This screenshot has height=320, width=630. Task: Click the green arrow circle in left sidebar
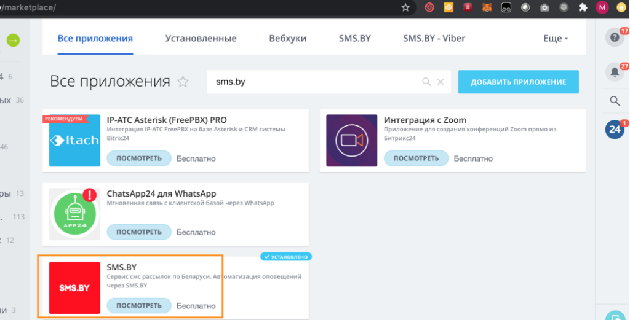click(13, 40)
